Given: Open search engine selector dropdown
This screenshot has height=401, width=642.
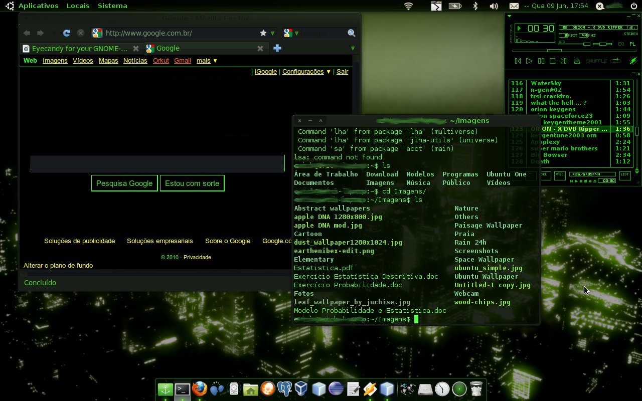Looking at the screenshot, I should coord(291,33).
